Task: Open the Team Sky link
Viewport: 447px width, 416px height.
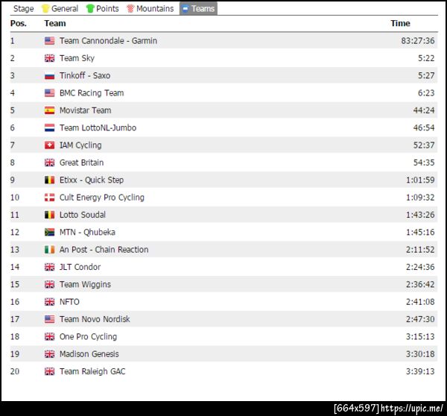Action: 77,58
